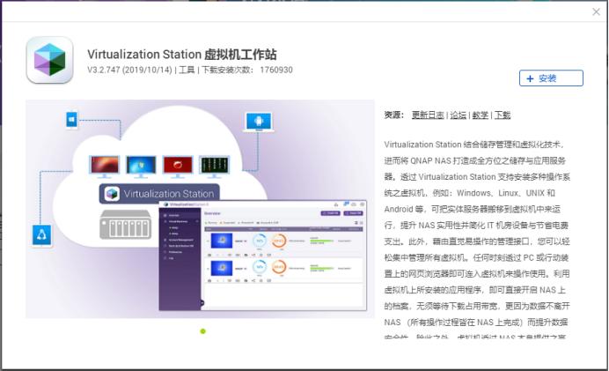This screenshot has height=371, width=609.
Task: Click the first monitor icon in the cloud
Action: tap(105, 165)
